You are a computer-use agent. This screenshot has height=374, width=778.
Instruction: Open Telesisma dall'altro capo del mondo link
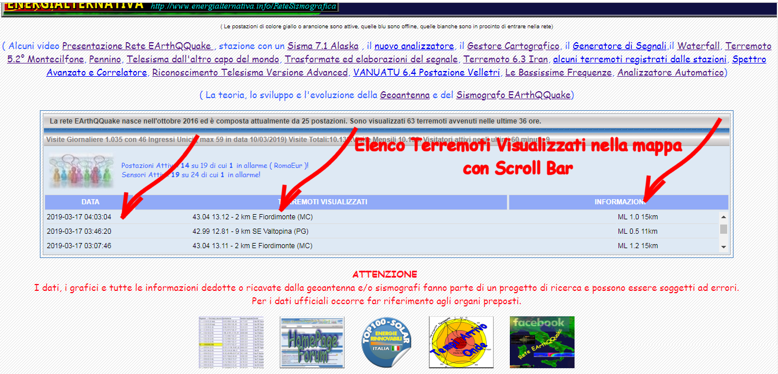click(203, 59)
